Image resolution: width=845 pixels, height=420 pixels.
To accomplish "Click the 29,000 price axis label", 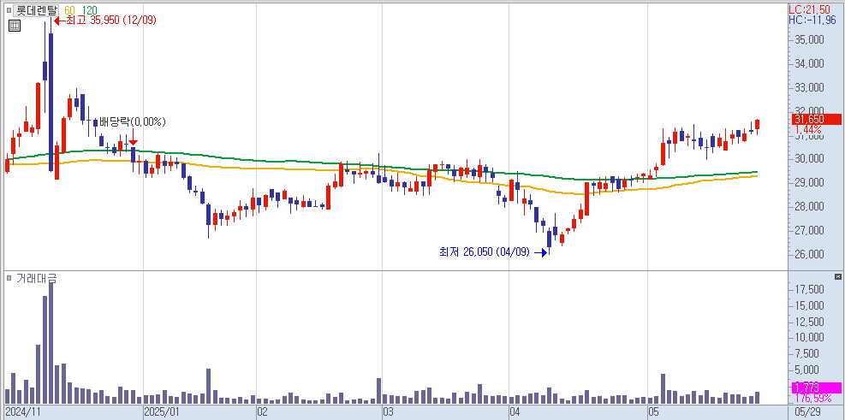I will (809, 182).
